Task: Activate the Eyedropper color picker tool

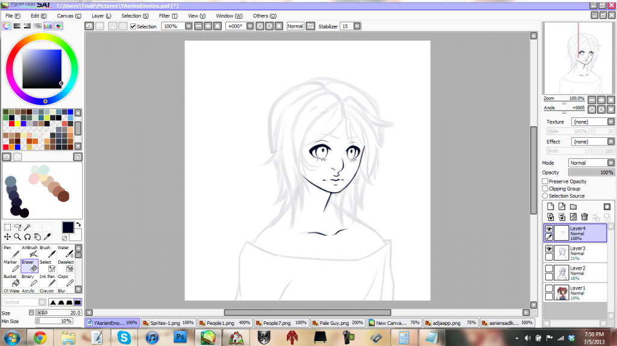Action: pyautogui.click(x=48, y=237)
